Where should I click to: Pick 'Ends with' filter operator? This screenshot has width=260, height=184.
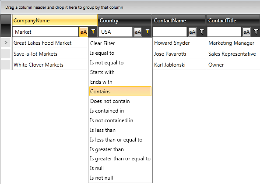[x=120, y=82]
